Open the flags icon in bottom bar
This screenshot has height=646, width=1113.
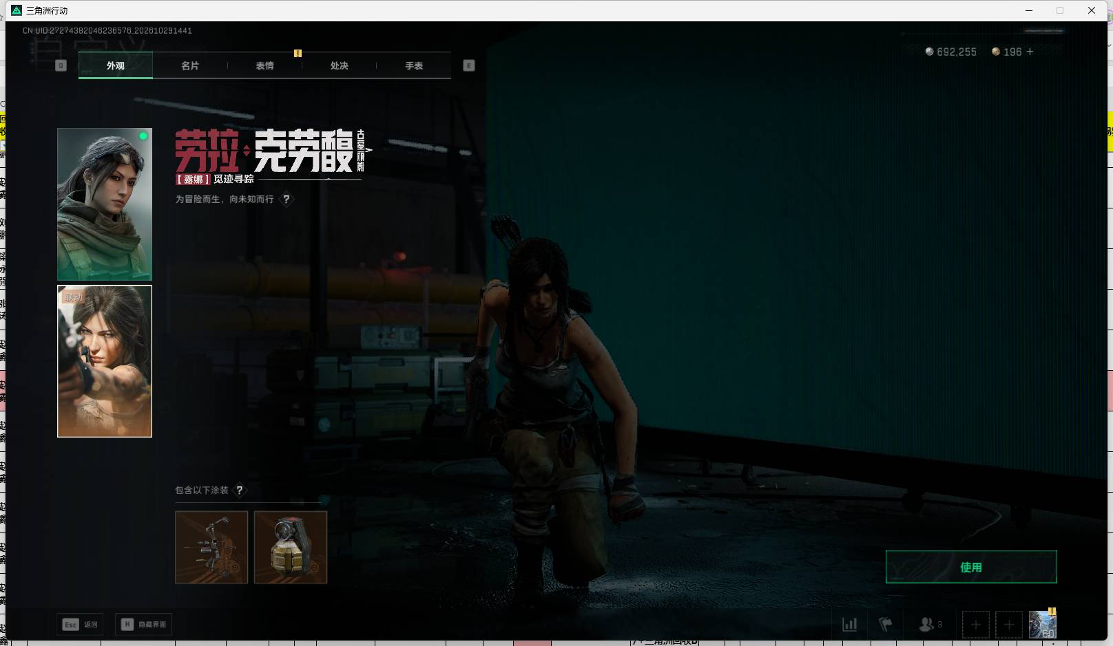click(886, 625)
